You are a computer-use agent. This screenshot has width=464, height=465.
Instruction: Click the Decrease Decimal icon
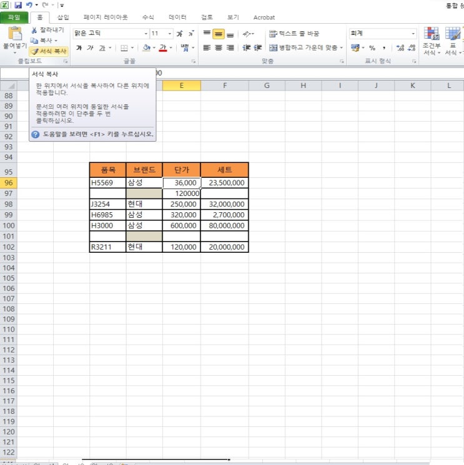coord(412,47)
